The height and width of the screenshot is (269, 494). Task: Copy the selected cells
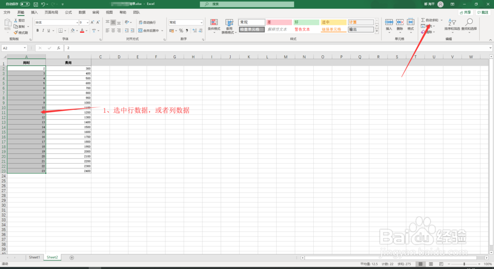pyautogui.click(x=19, y=27)
